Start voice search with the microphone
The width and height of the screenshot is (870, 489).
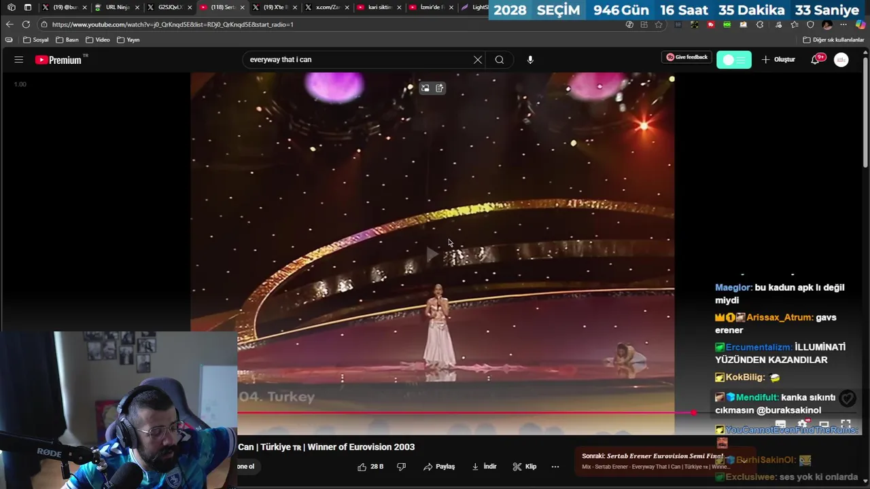pos(530,60)
